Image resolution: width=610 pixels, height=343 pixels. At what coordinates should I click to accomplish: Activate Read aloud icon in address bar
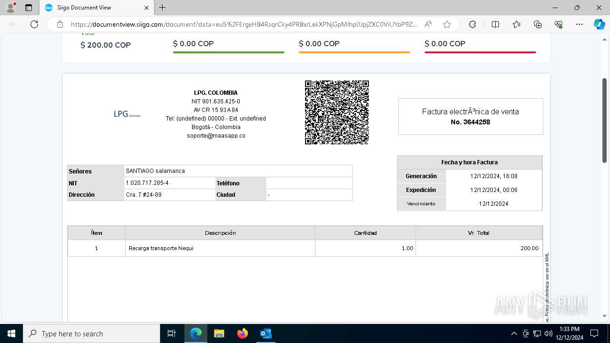[x=428, y=24]
